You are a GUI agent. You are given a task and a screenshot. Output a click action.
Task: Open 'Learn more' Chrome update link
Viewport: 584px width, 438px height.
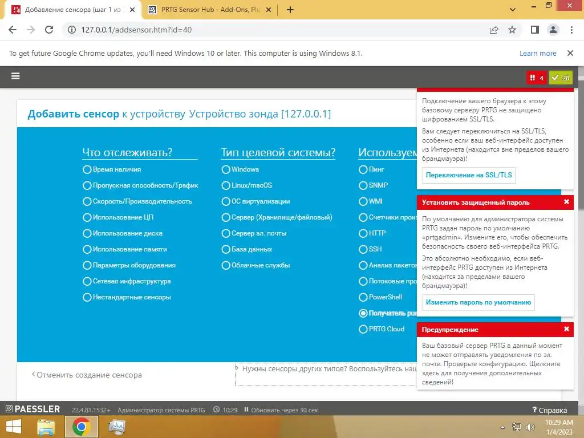point(538,53)
